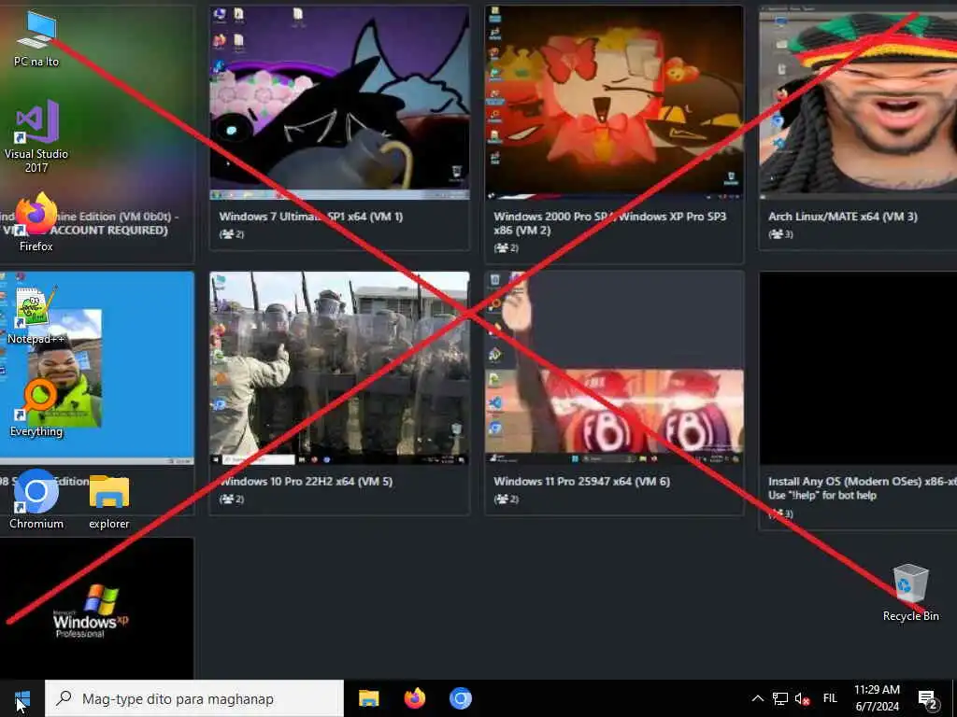Launch the Everything search shortcut
The height and width of the screenshot is (717, 957).
pyautogui.click(x=36, y=407)
